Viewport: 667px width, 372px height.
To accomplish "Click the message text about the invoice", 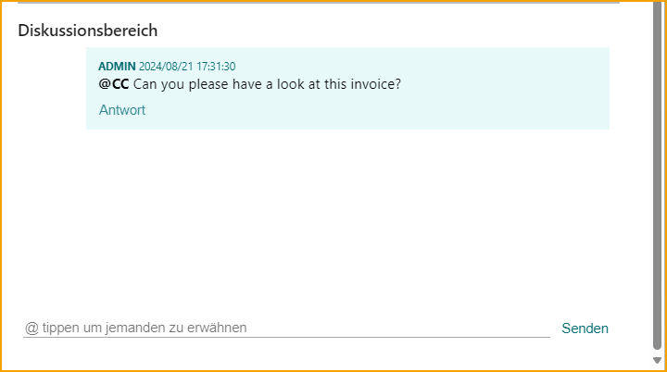I will click(267, 85).
